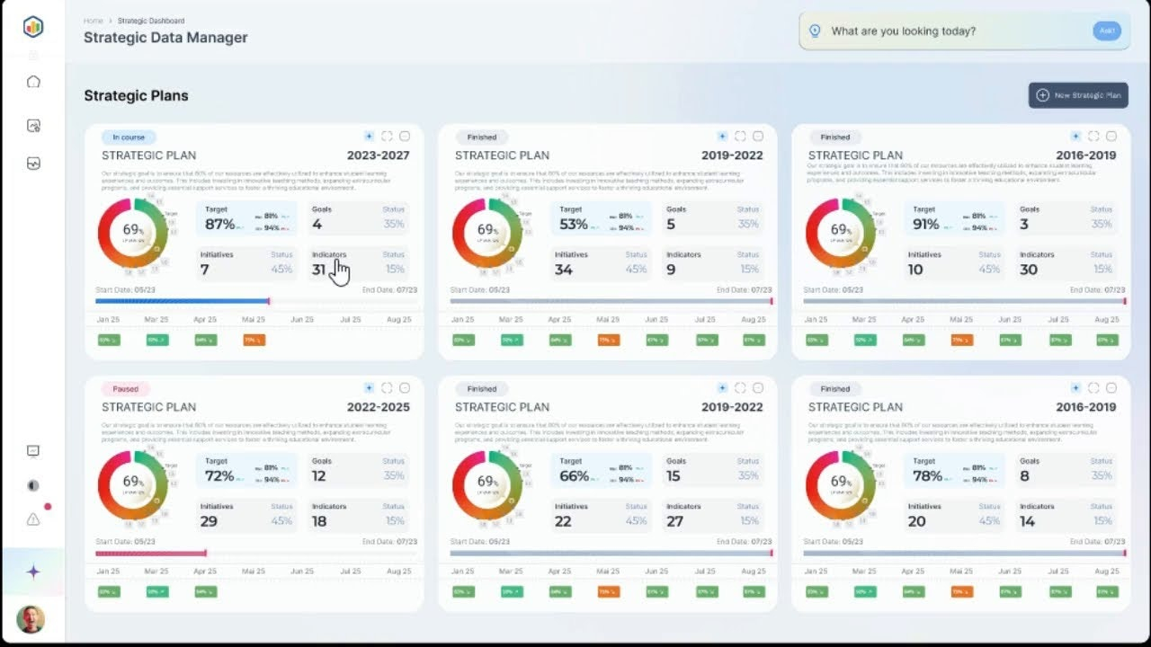1151x647 pixels.
Task: Expand the 2023-2027 plan card to fullscreen
Action: [x=387, y=137]
